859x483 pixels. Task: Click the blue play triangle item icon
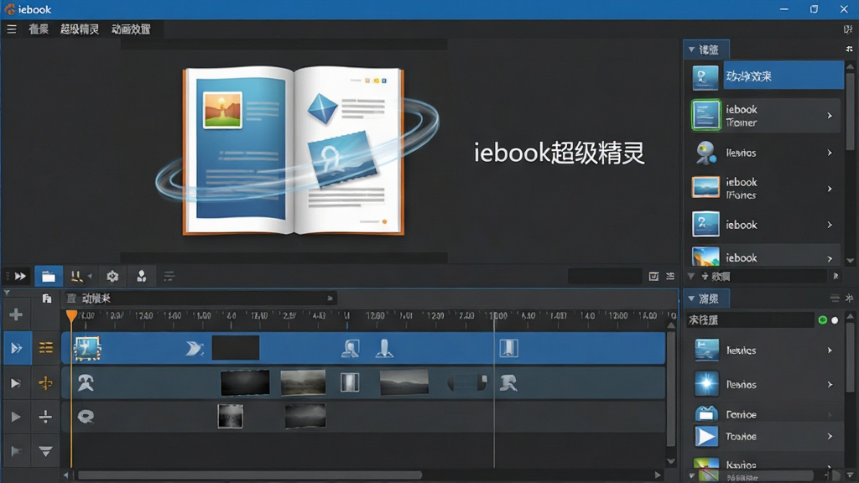tap(706, 436)
